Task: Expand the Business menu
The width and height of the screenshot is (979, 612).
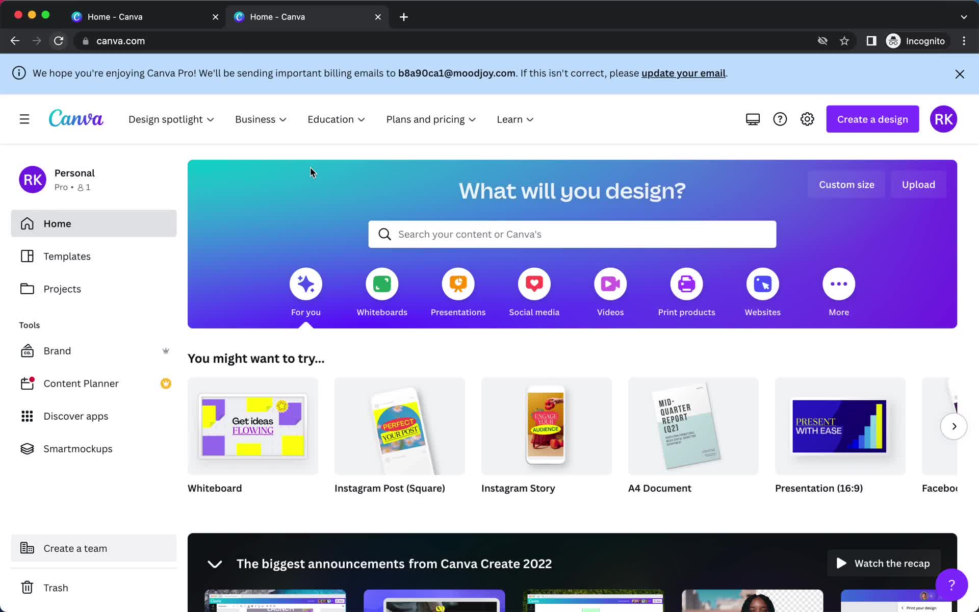Action: coord(261,119)
